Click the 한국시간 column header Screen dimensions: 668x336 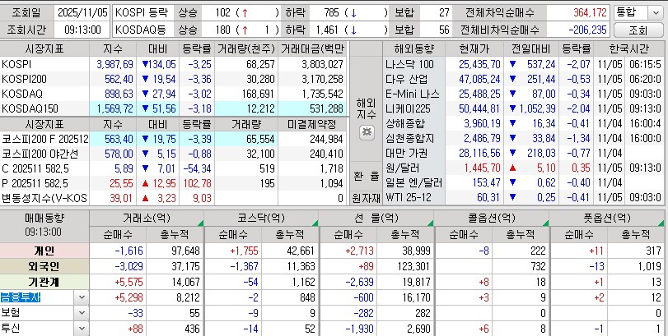[x=628, y=48]
